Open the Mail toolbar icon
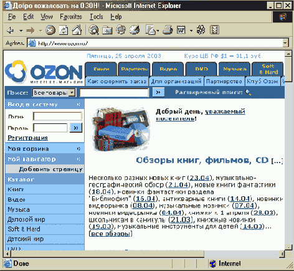The height and width of the screenshot is (271, 294). (x=151, y=30)
